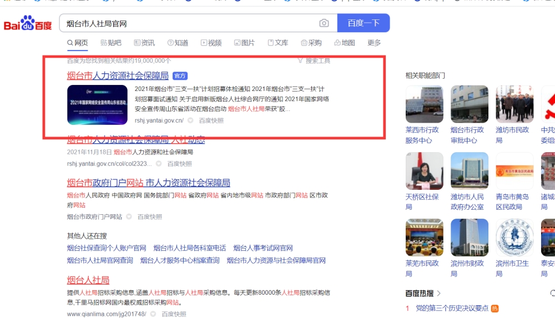The image size is (555, 318).
Task: Click shield icon beside 烟台市政府门户网站
Action: point(129,217)
